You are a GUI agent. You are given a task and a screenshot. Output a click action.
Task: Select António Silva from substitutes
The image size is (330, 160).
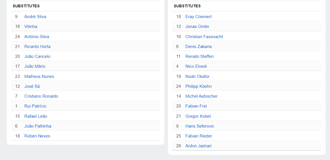pyautogui.click(x=37, y=37)
